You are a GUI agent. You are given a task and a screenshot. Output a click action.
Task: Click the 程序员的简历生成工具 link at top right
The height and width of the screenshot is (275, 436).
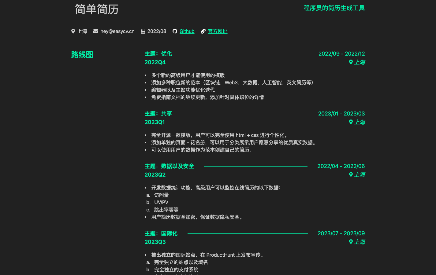334,8
